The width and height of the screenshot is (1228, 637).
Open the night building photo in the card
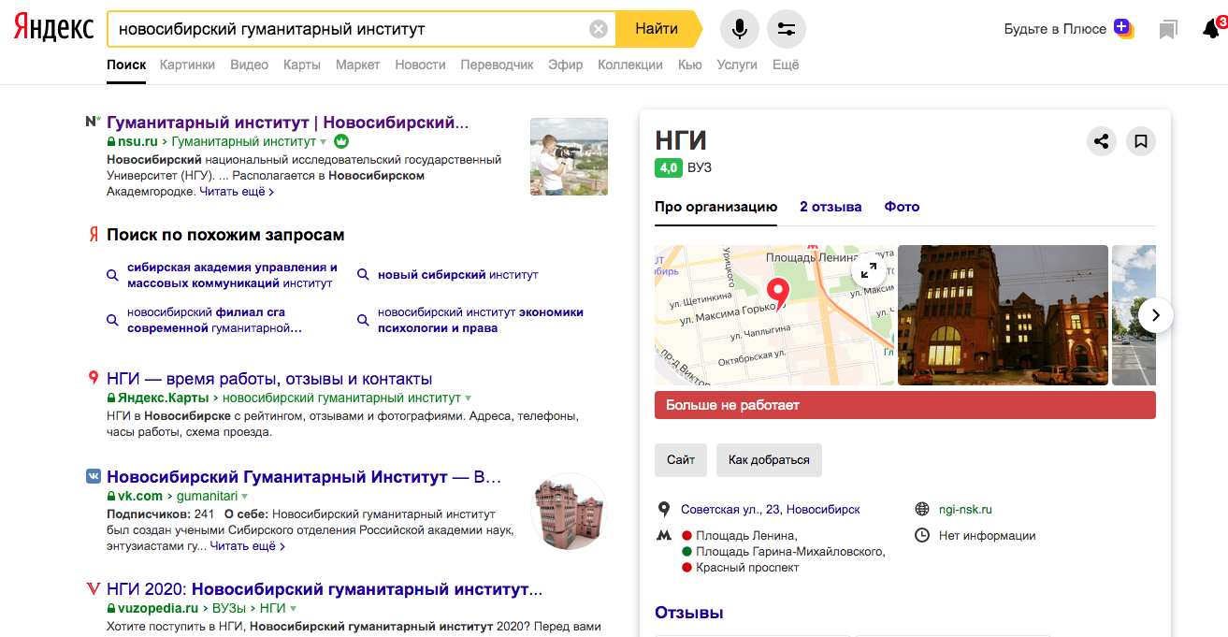[x=1003, y=315]
